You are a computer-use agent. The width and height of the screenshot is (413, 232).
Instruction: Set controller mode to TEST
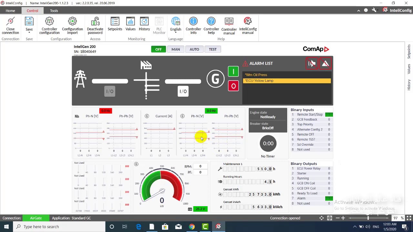[213, 49]
